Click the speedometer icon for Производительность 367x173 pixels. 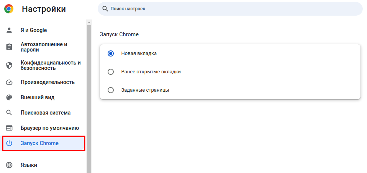pos(9,82)
